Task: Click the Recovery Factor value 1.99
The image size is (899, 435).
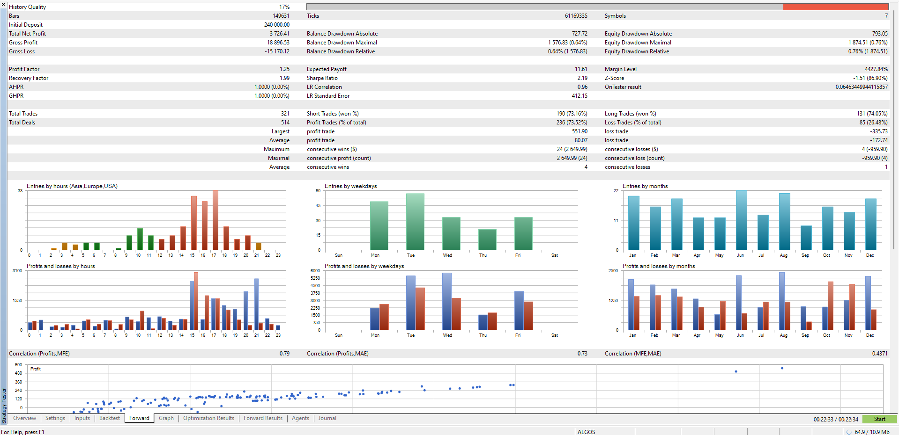Action: (x=284, y=78)
